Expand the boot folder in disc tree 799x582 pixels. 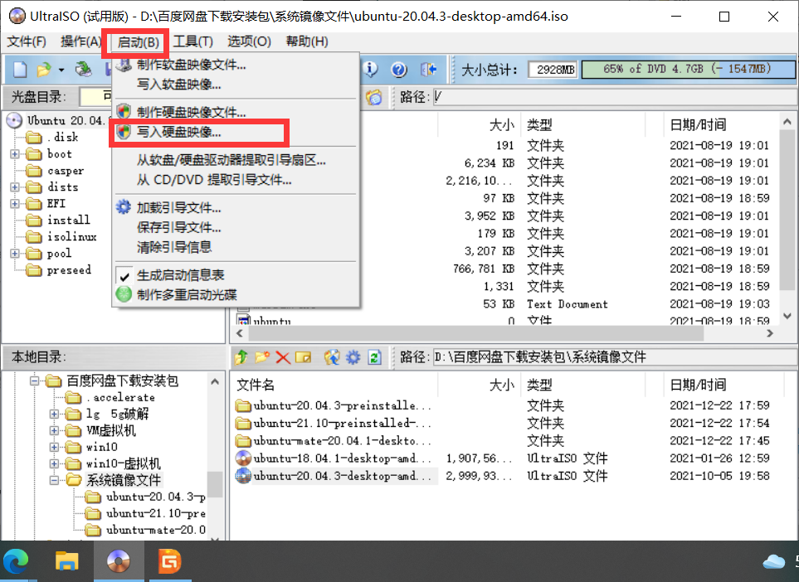click(15, 153)
